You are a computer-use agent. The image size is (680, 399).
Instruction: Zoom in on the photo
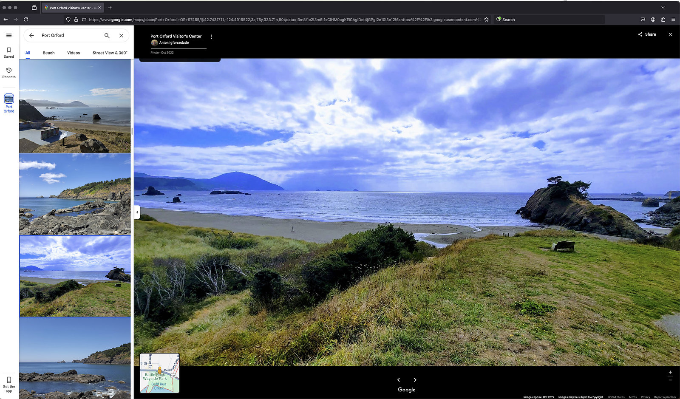pos(670,372)
